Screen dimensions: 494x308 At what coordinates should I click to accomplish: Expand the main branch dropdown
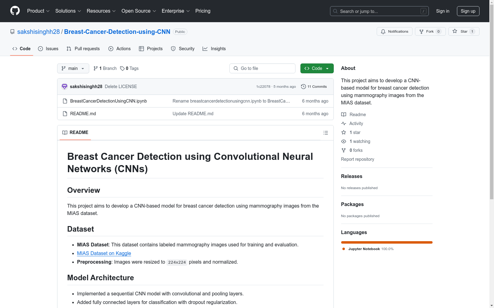tap(73, 68)
